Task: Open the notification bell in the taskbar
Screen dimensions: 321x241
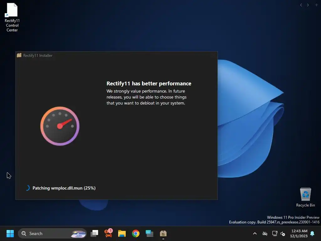Action: click(313, 233)
